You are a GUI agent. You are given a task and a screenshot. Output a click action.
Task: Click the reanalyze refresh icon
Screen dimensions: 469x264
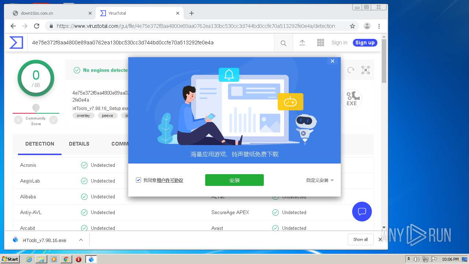[351, 70]
